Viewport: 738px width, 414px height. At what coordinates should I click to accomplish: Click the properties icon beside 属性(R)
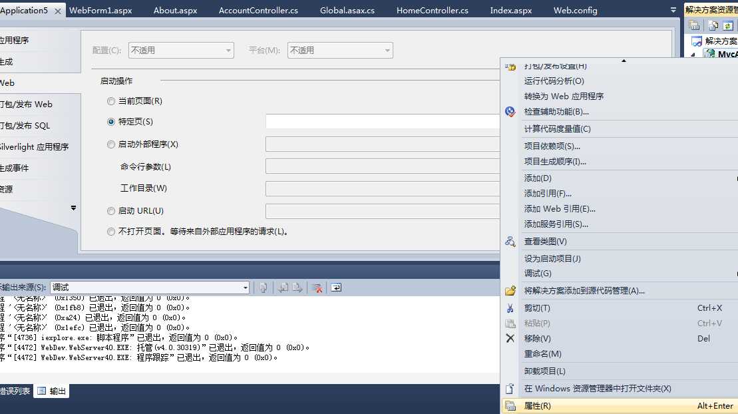510,405
